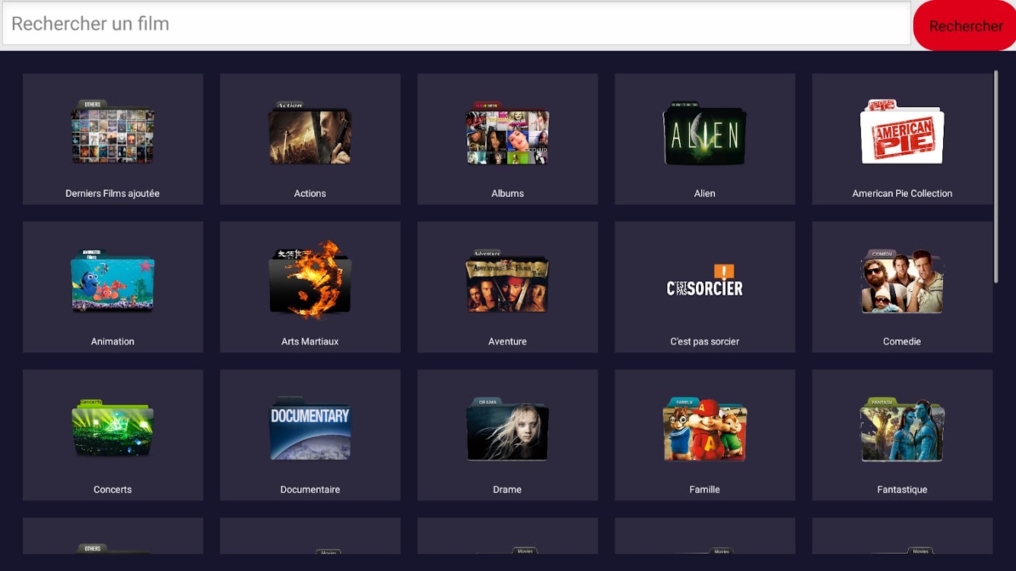Click the 'Aventure' category label
Image resolution: width=1016 pixels, height=571 pixels.
(x=507, y=341)
